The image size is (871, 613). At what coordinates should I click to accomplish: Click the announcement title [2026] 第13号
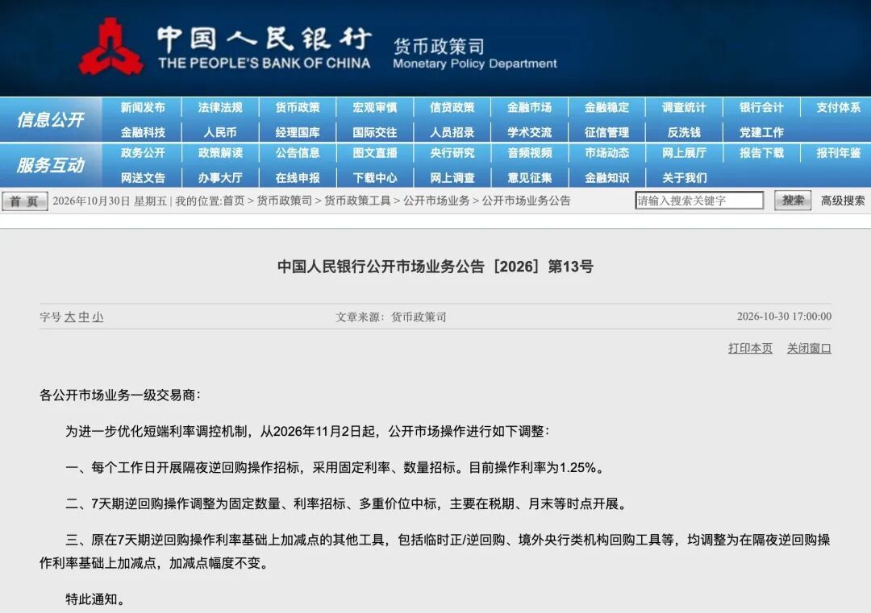[435, 267]
